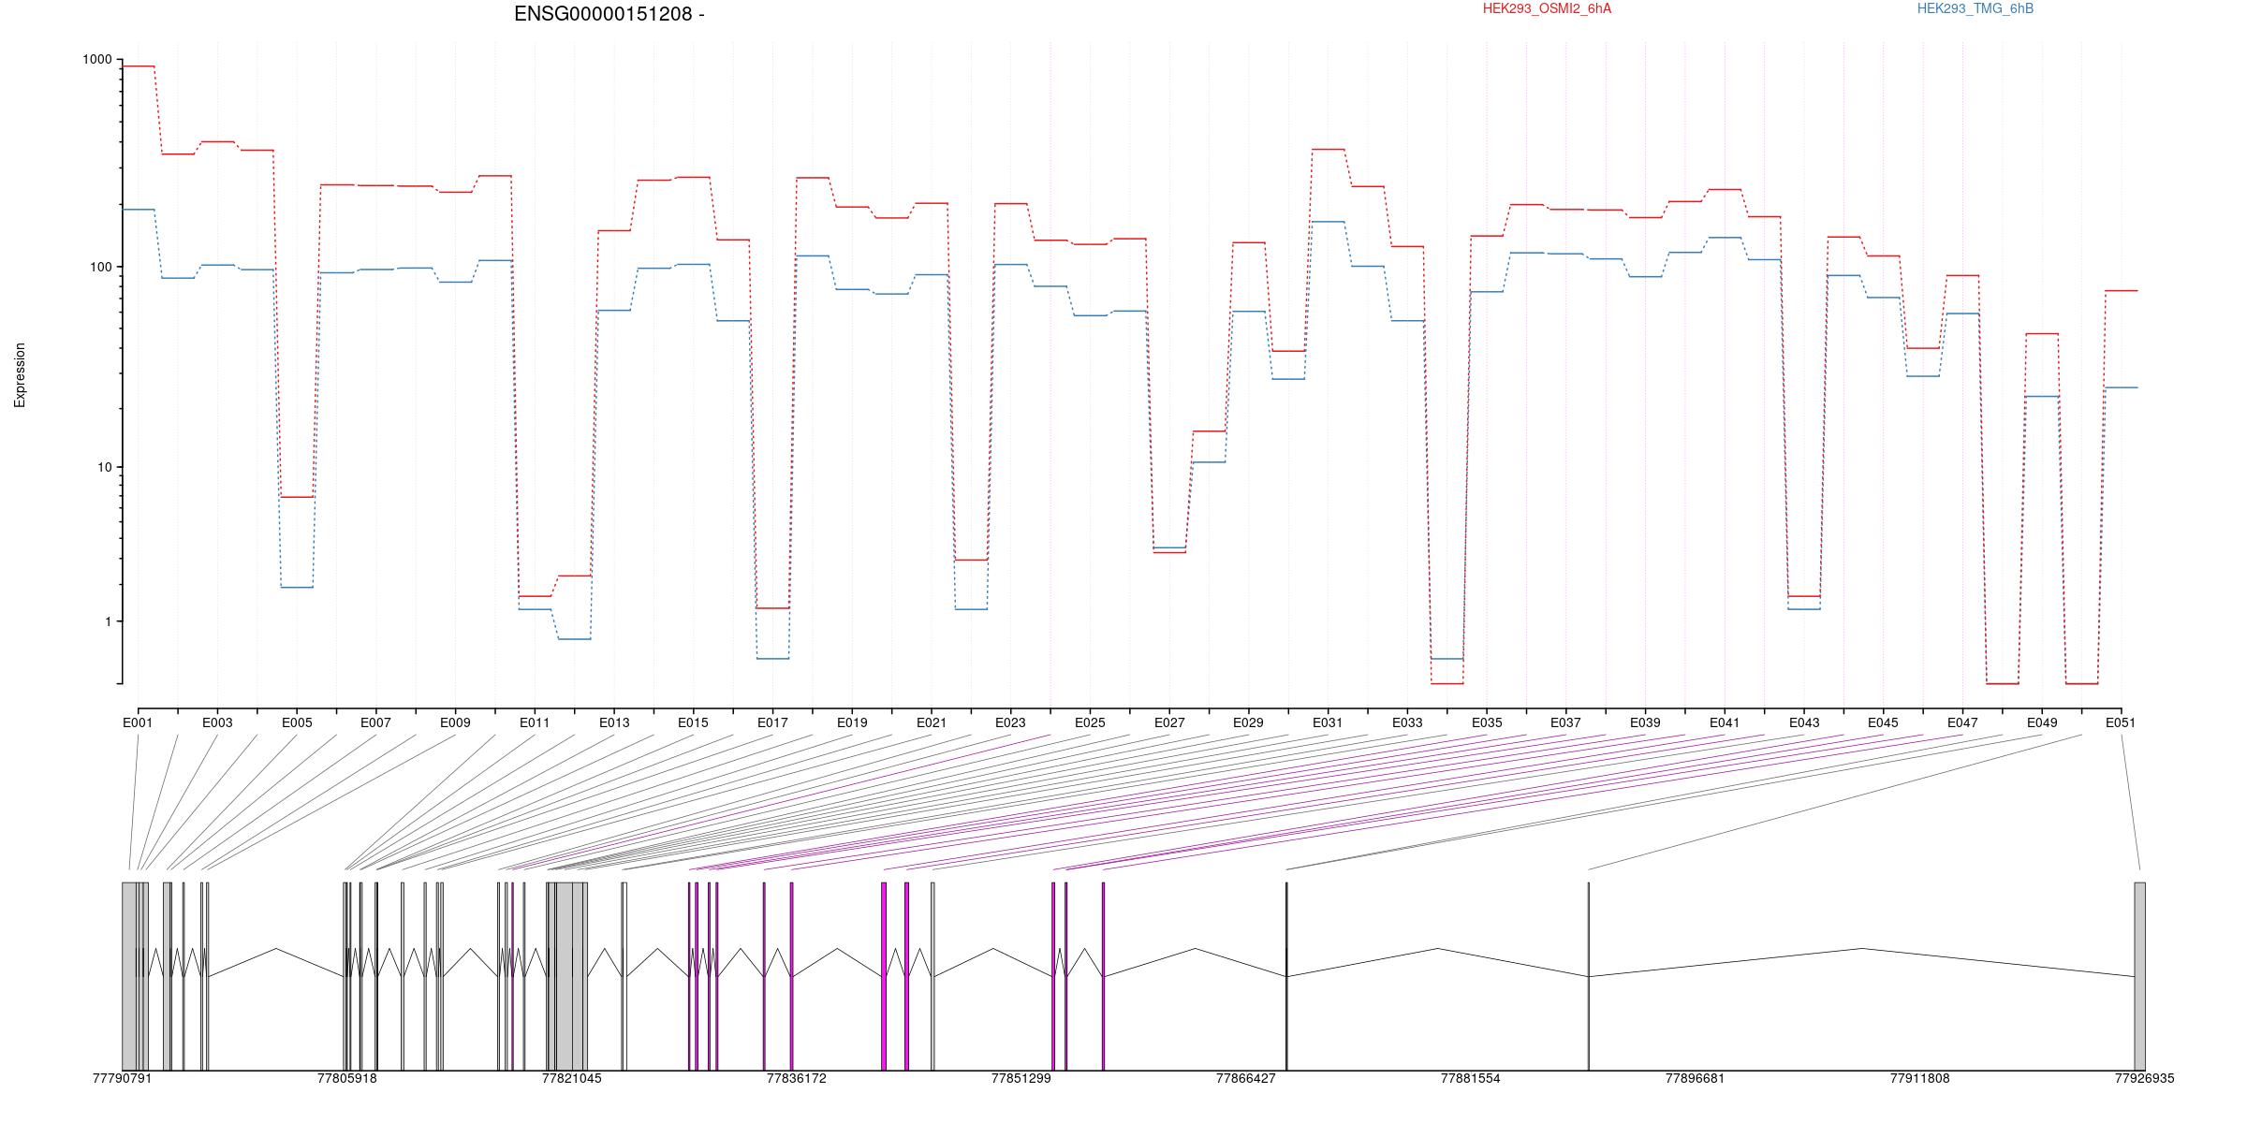Click the gray exon block at 77926935
The width and height of the screenshot is (2247, 1123).
[x=2139, y=976]
